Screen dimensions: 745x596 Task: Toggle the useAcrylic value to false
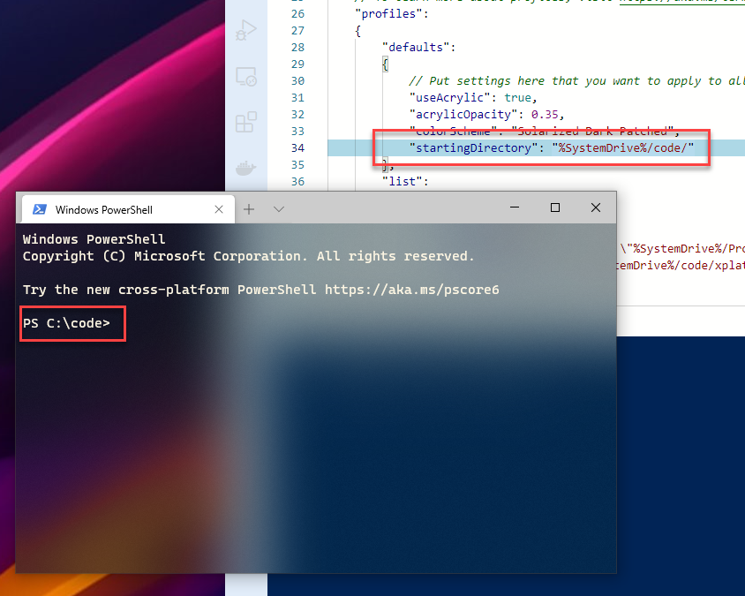click(518, 97)
